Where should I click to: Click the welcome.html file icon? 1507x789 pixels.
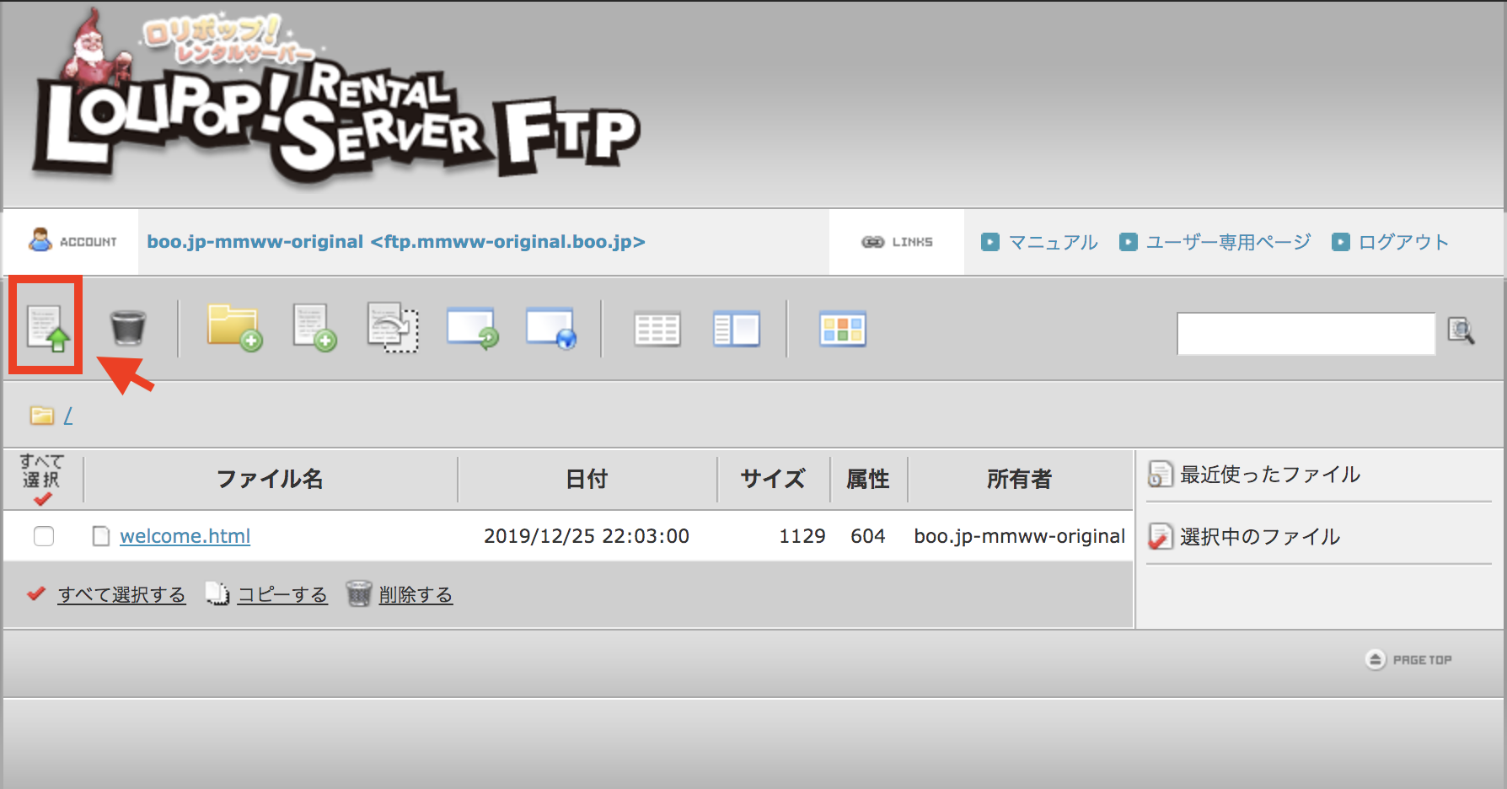tap(101, 536)
